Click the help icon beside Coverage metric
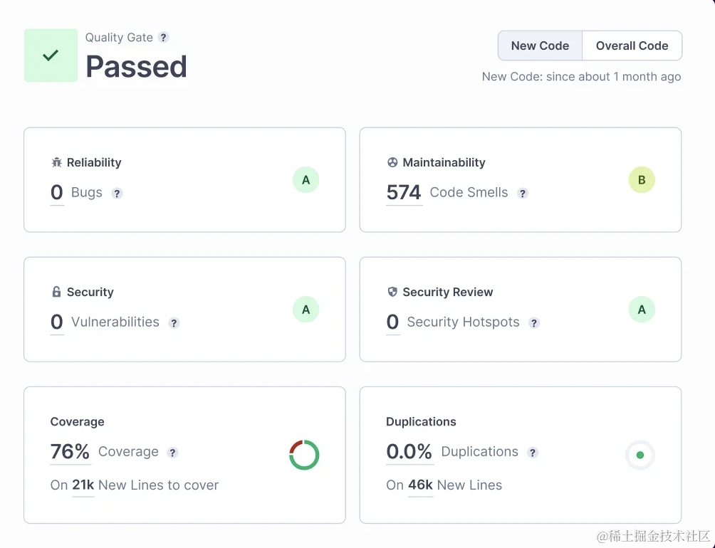Image resolution: width=715 pixels, height=548 pixels. click(172, 452)
